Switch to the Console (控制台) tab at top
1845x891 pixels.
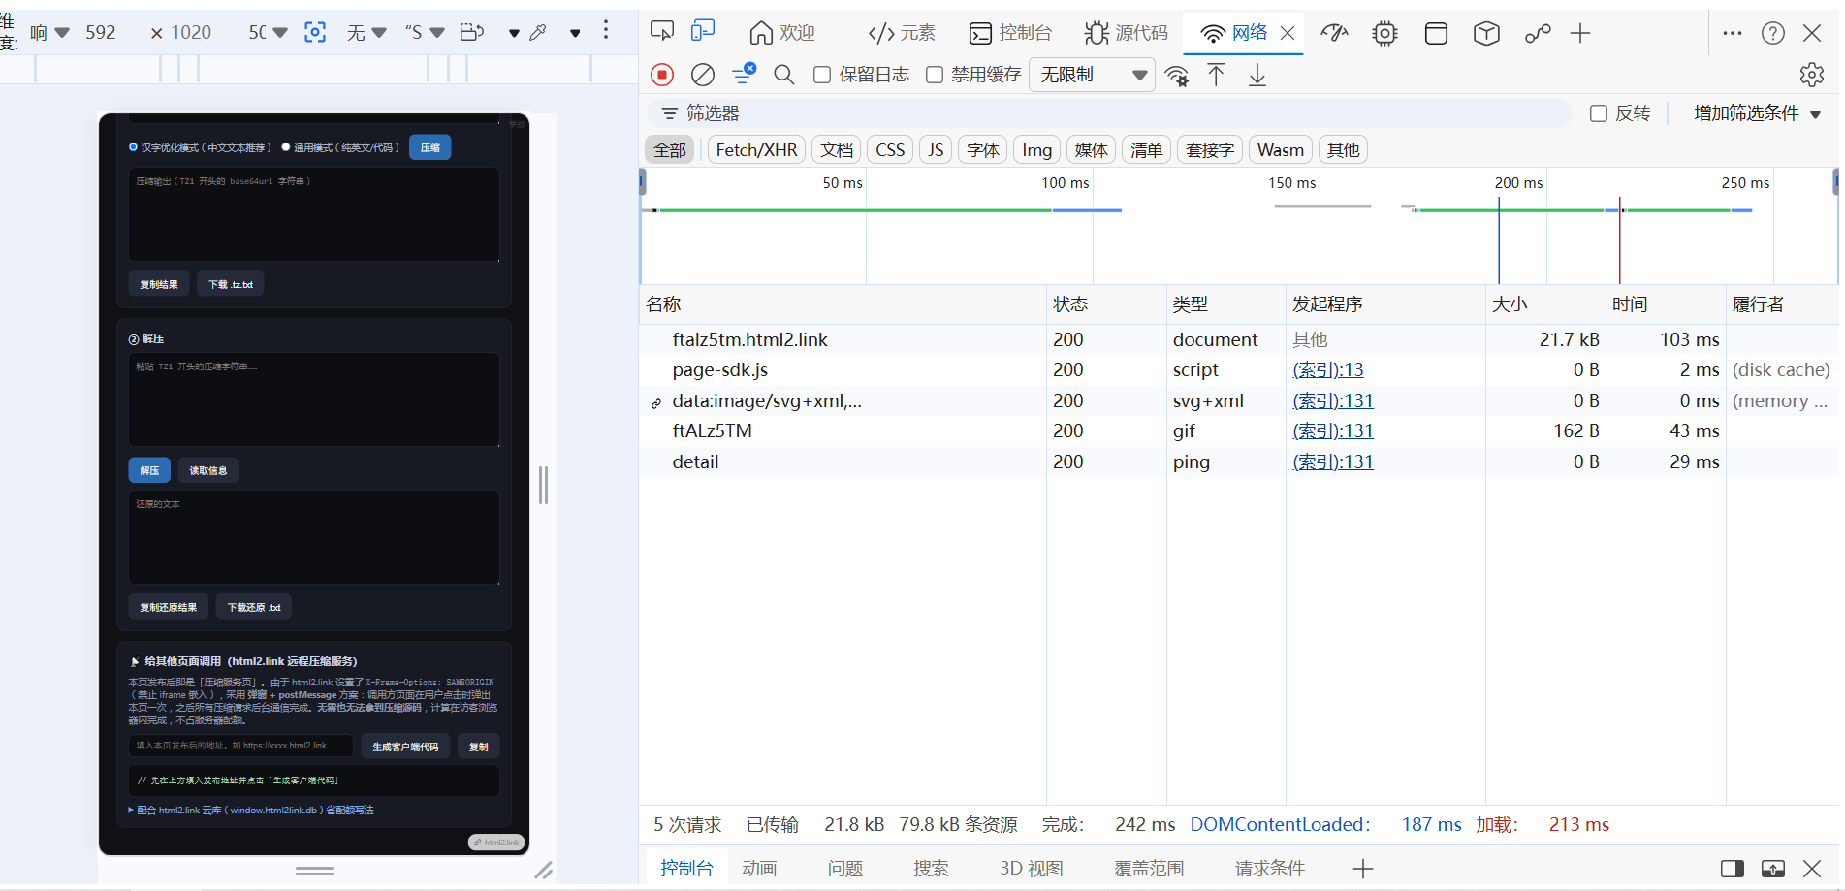pos(1010,33)
